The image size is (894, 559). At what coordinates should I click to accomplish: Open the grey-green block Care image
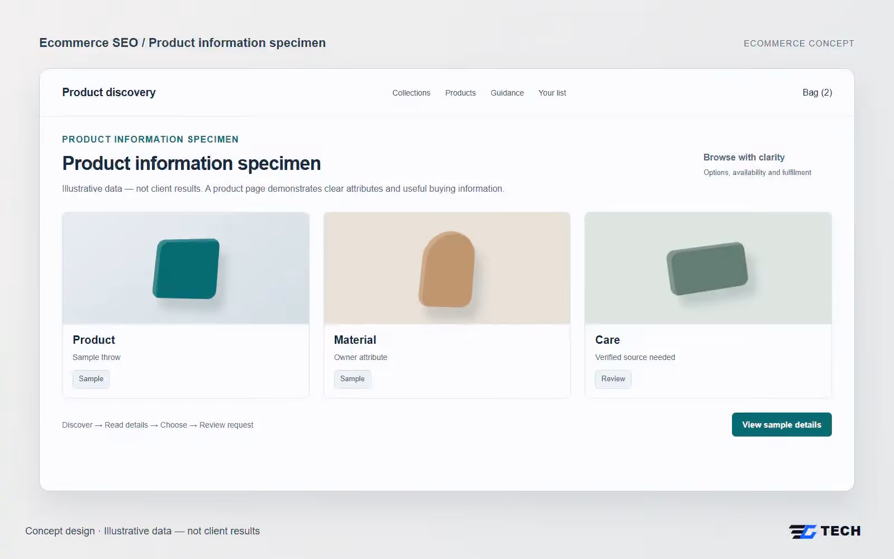(x=708, y=268)
